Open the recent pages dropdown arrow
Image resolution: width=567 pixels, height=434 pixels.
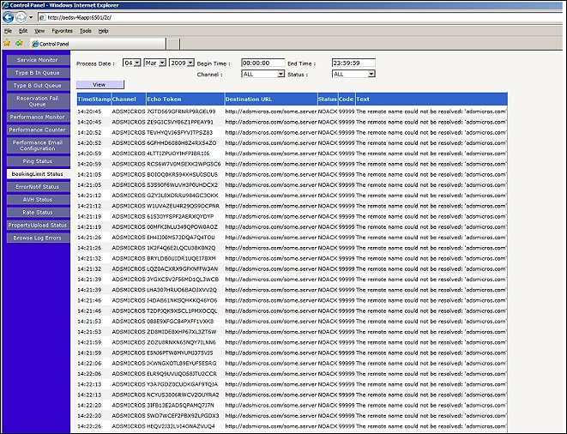(x=30, y=18)
